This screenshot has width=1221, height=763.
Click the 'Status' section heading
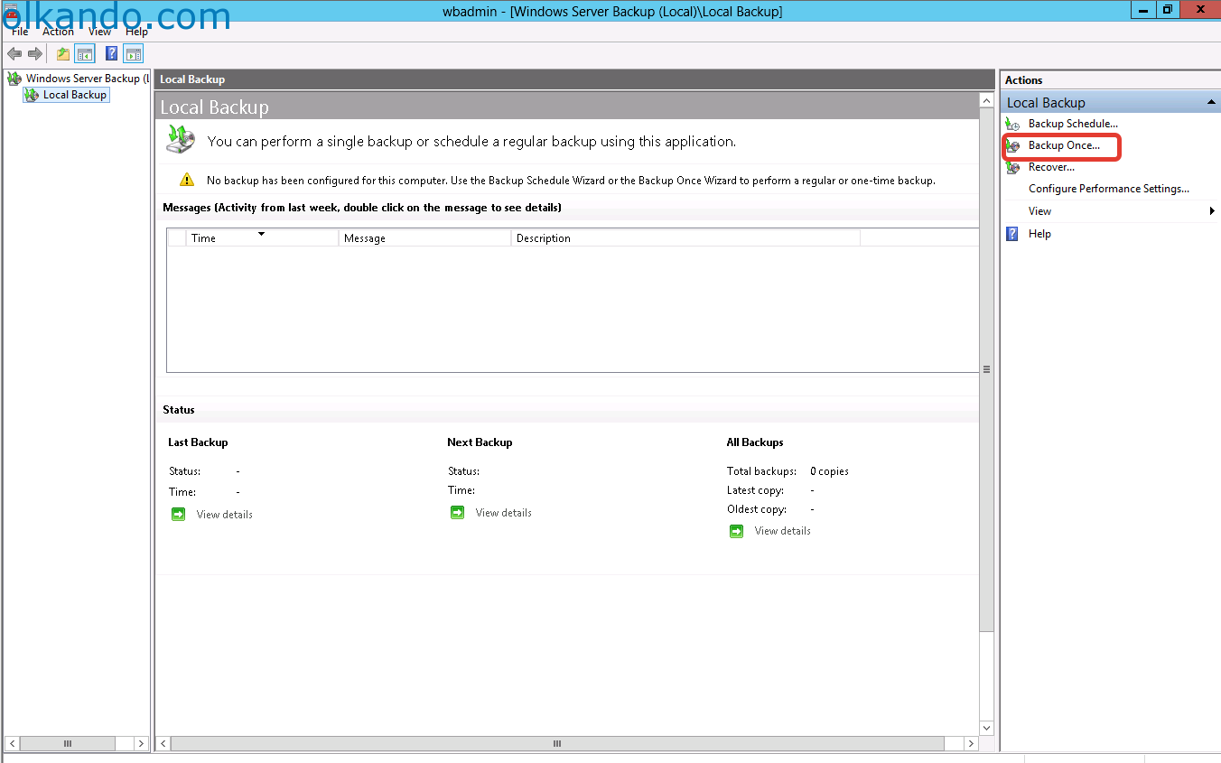[x=179, y=410]
